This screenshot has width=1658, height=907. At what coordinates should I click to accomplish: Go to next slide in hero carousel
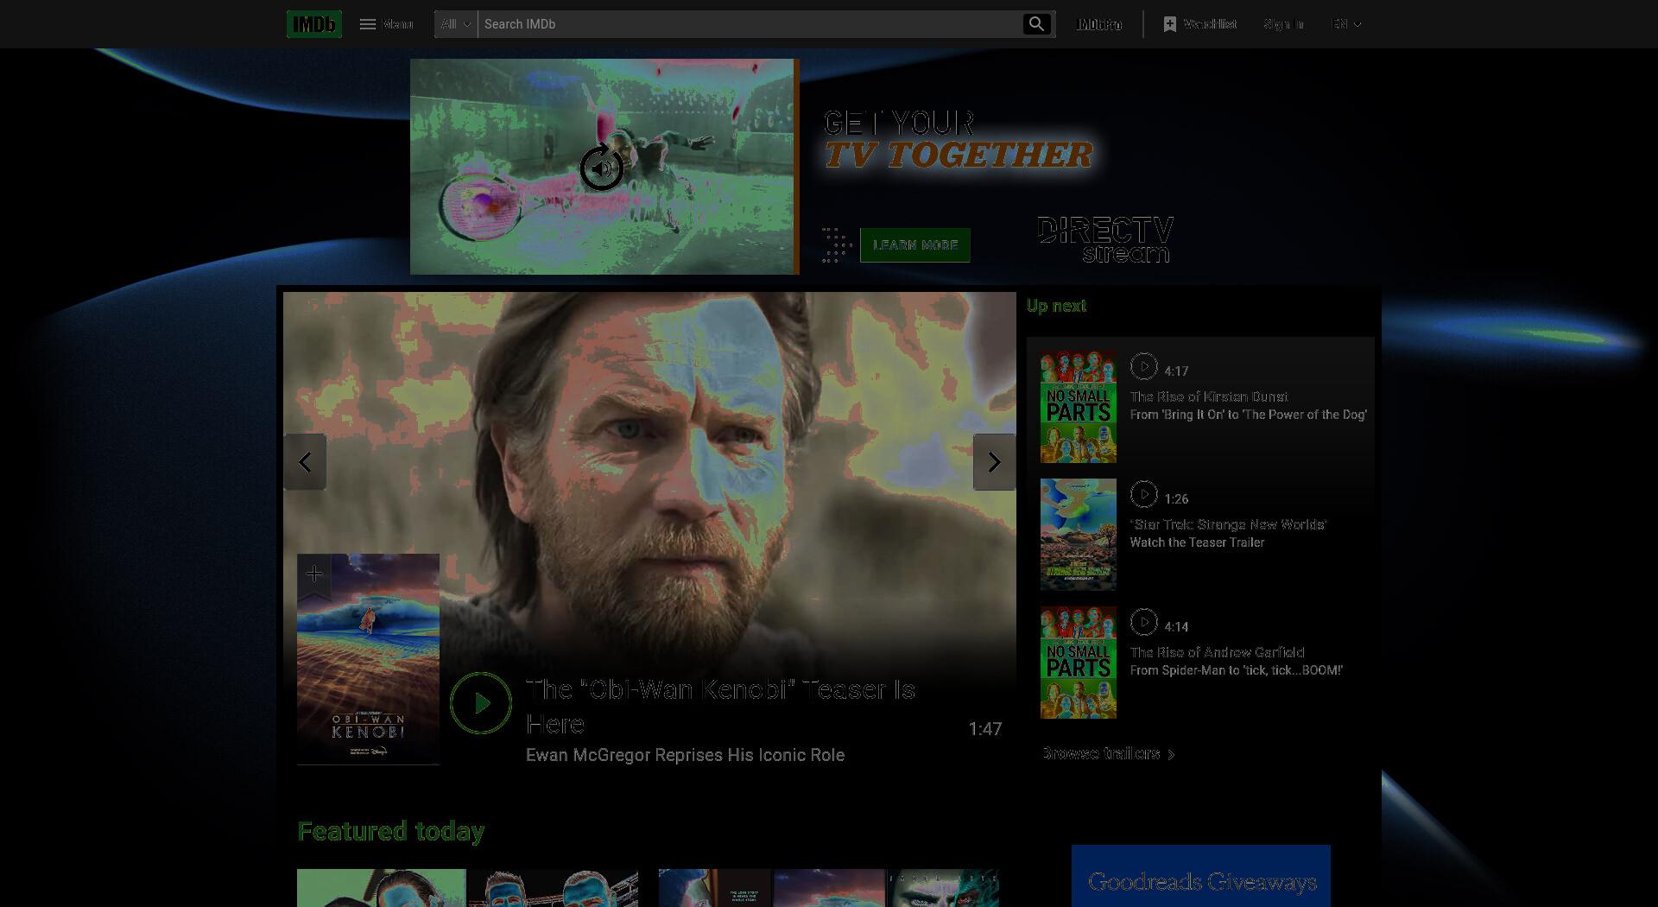tap(994, 462)
